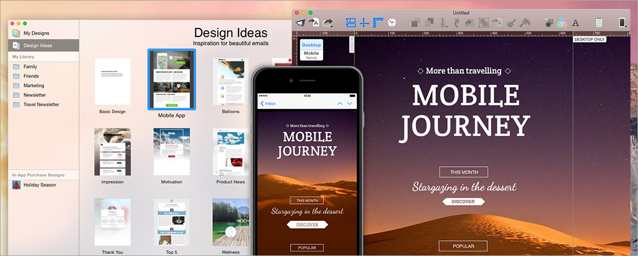Screen dimensions: 638x256
Task: Toggle the blue rulers icon
Action: pyautogui.click(x=378, y=23)
